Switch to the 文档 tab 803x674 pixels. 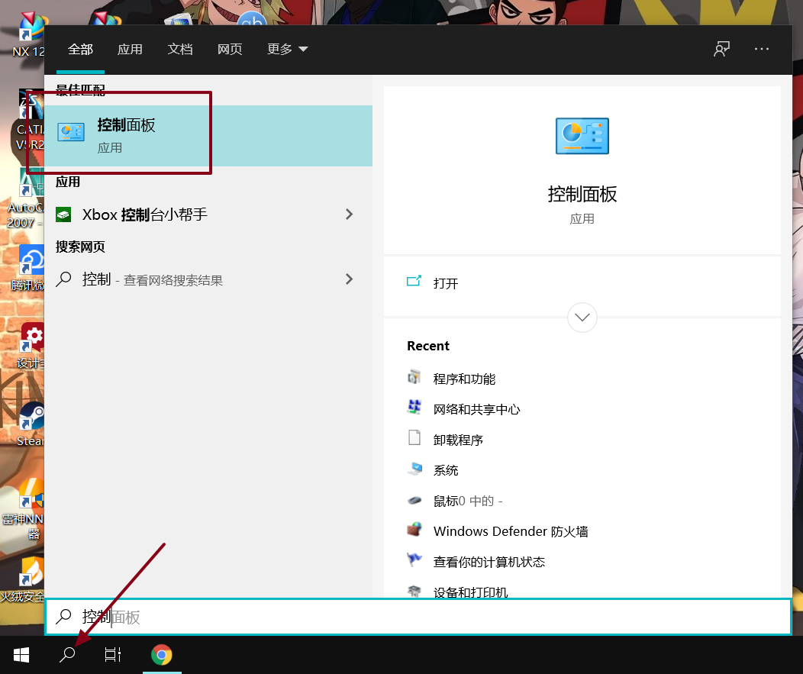tap(179, 49)
